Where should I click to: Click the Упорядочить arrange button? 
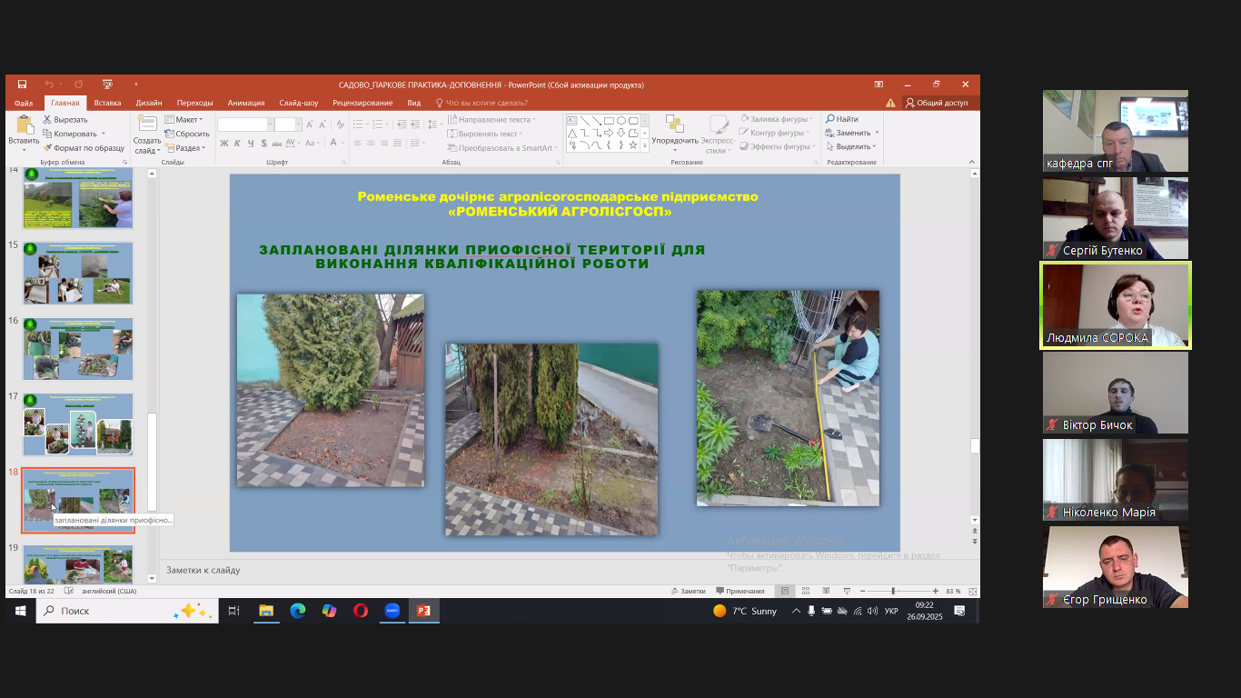coord(674,133)
